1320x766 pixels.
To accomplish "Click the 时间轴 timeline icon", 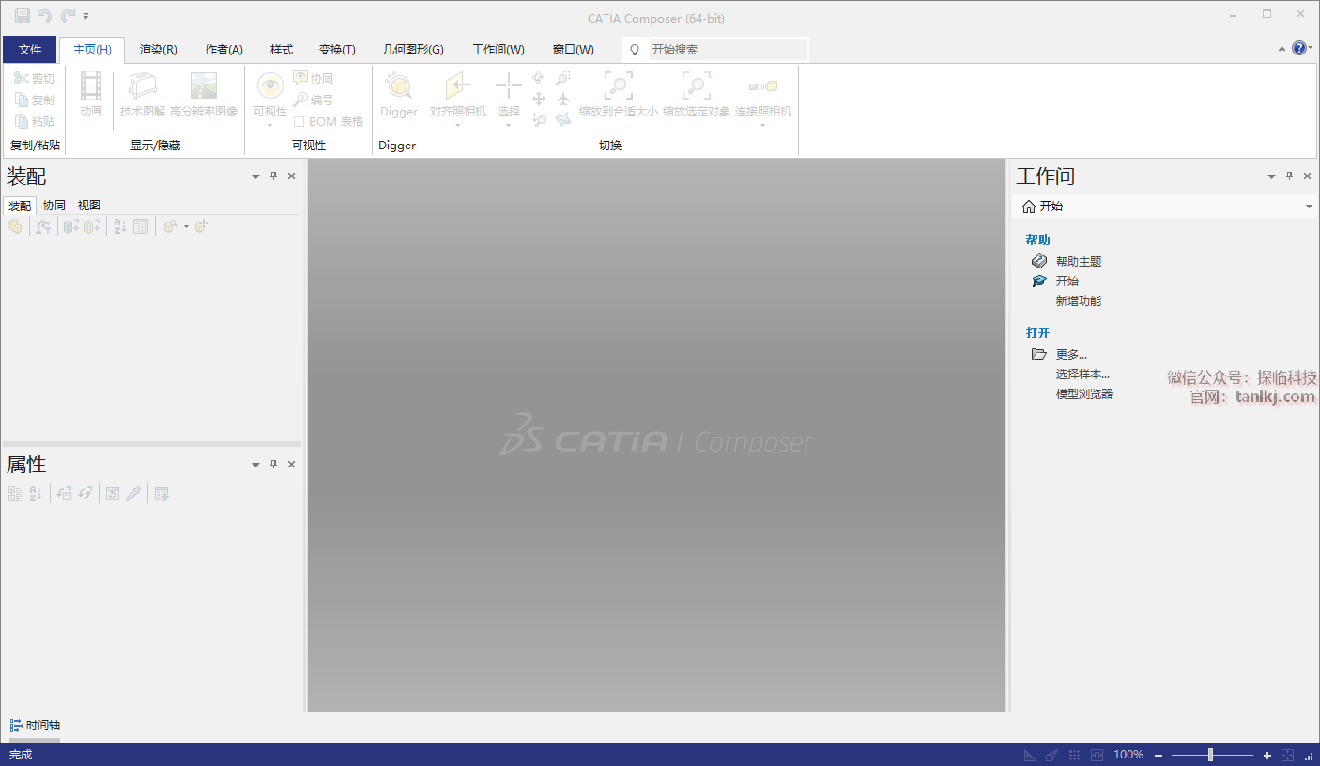I will [x=16, y=726].
